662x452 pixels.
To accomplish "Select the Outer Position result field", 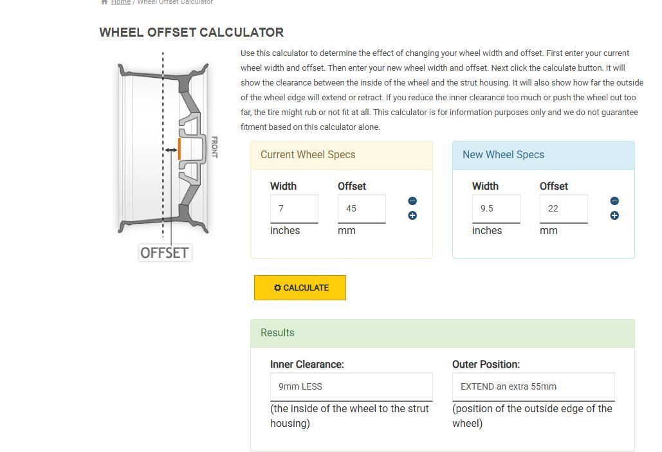I will coord(533,386).
